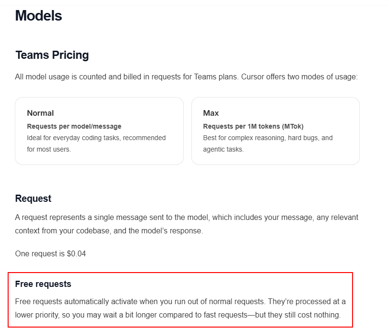Click the "Max" card title text
The image size is (387, 329).
coord(211,113)
